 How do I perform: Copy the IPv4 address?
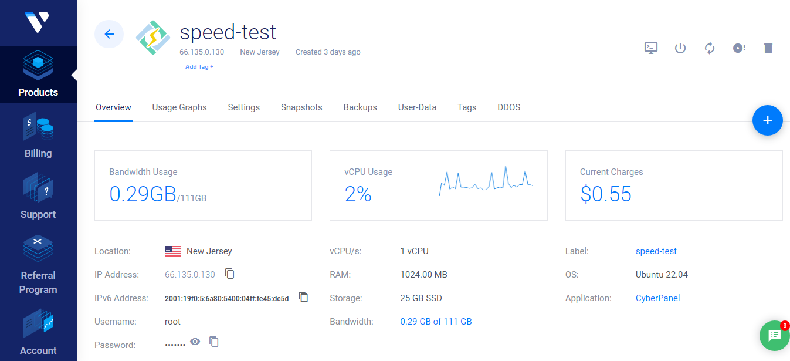click(x=229, y=274)
